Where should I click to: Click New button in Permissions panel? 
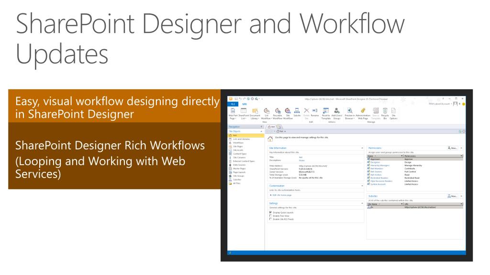click(453, 148)
